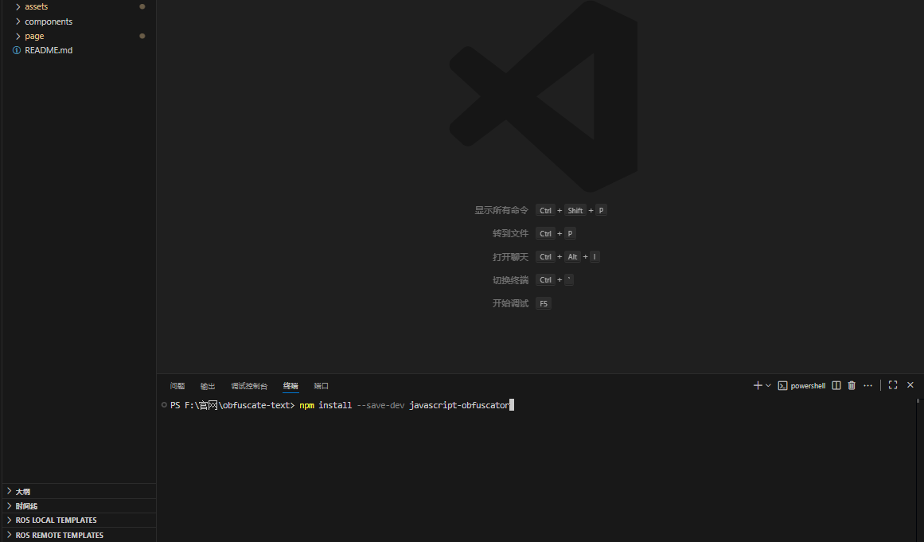Click the powershell terminal shell icon
924x542 pixels.
pos(782,385)
